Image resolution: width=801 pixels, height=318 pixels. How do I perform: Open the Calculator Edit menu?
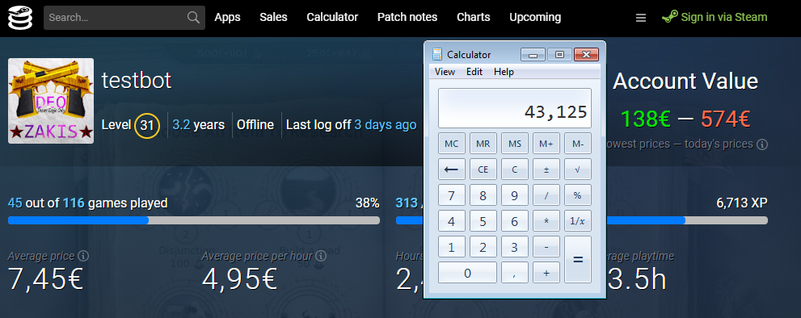[x=474, y=72]
